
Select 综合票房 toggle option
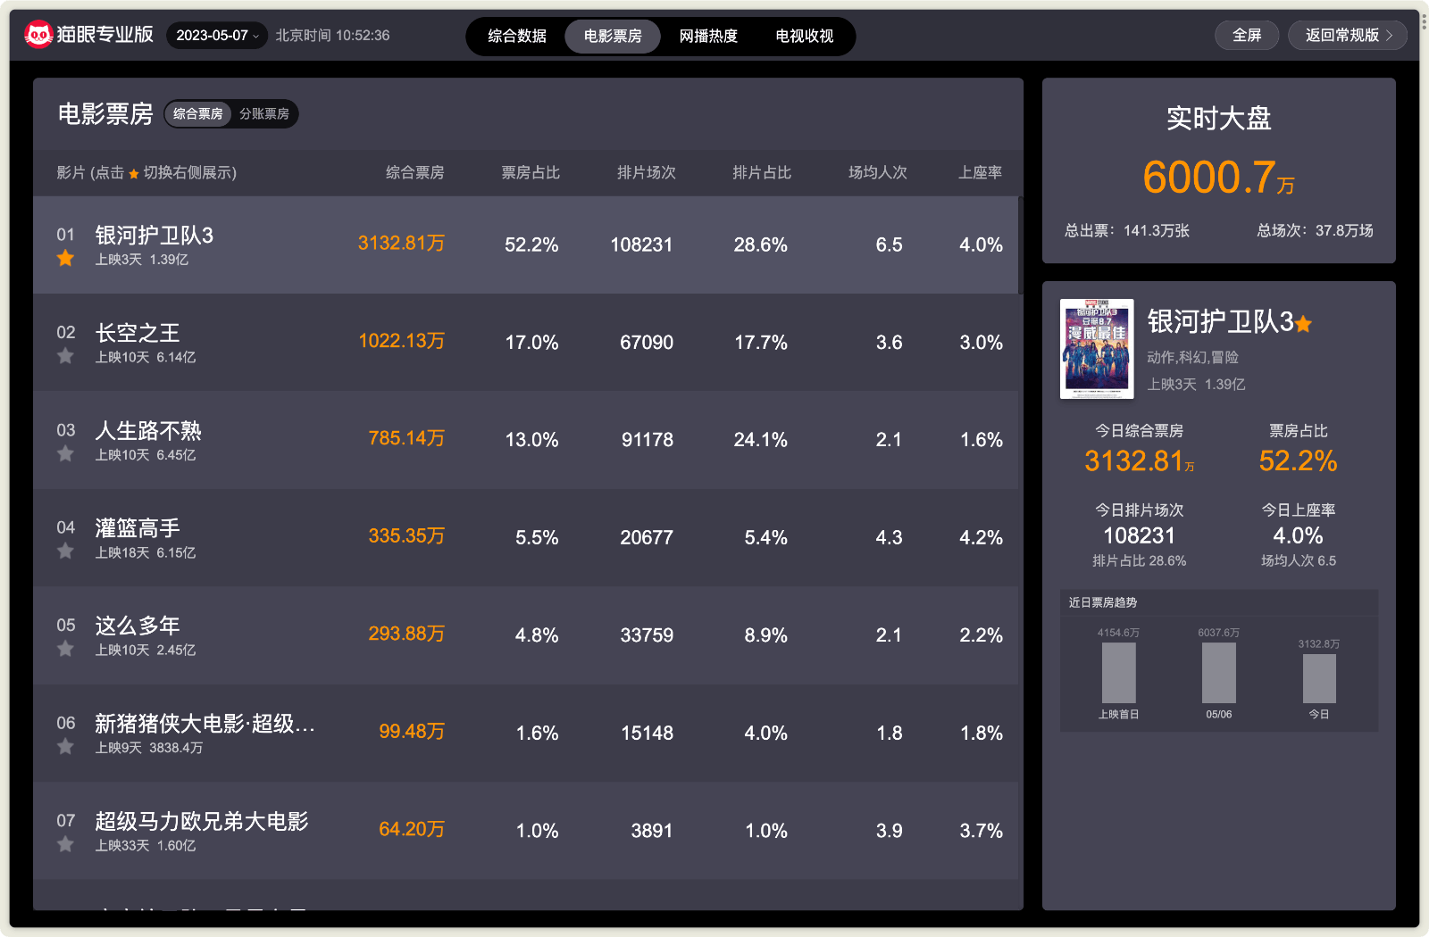pyautogui.click(x=198, y=113)
